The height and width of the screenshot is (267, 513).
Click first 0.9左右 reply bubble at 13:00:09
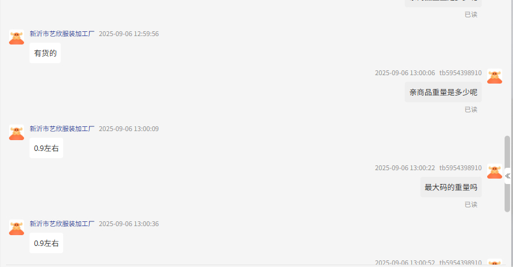(x=46, y=148)
